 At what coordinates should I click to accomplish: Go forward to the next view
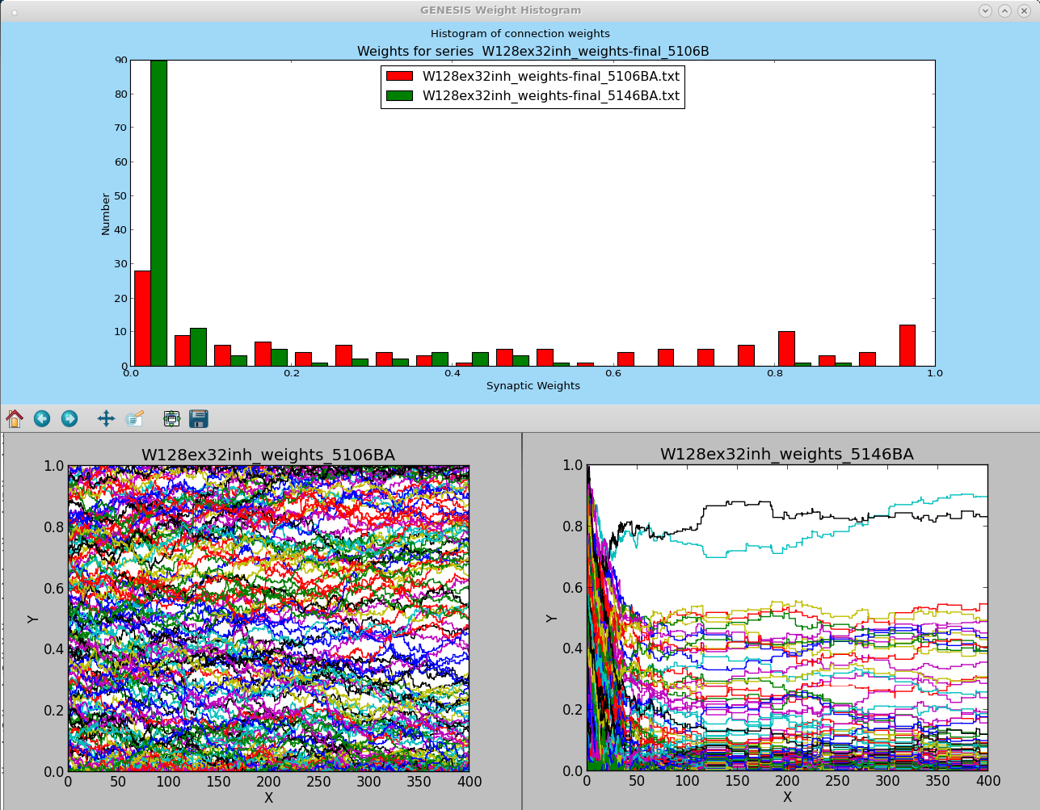pos(69,418)
